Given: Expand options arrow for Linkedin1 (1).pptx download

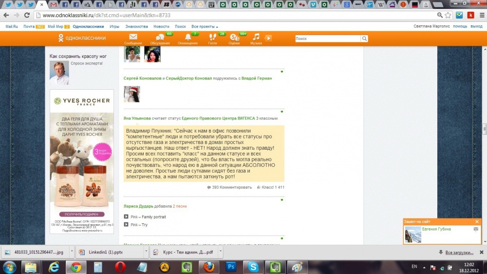Looking at the screenshot, I should click(146, 252).
